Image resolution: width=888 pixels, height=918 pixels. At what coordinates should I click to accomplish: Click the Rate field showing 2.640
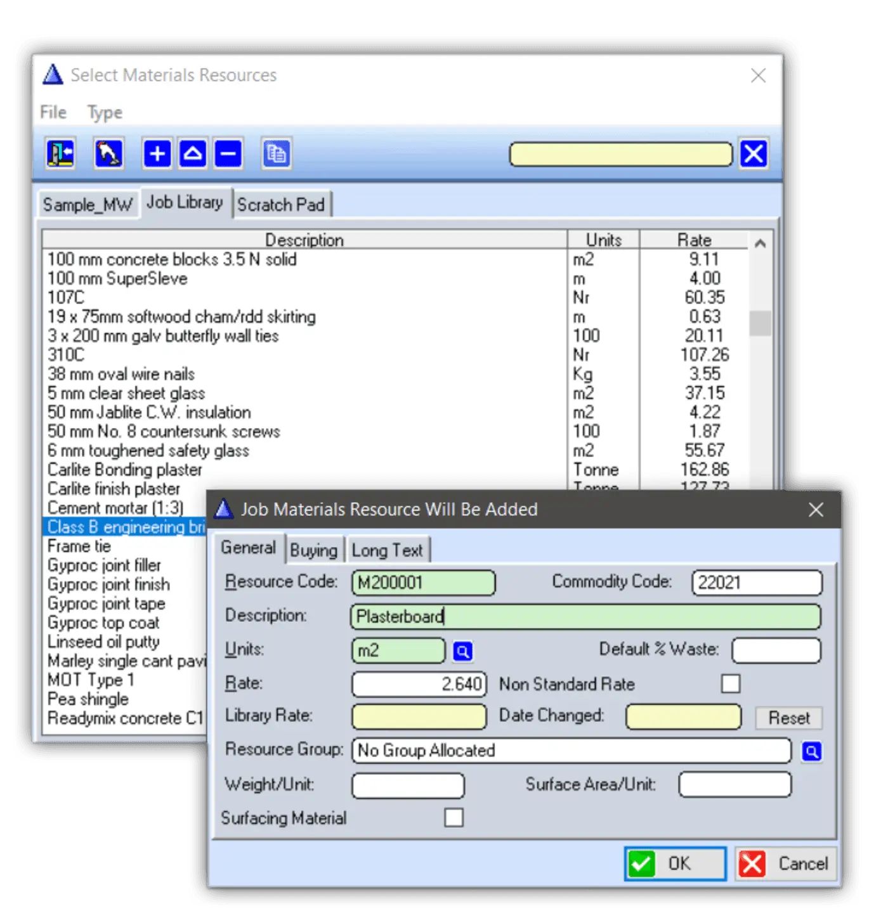point(419,684)
